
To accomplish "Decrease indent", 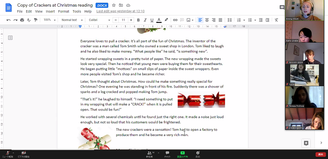I will (261, 20).
